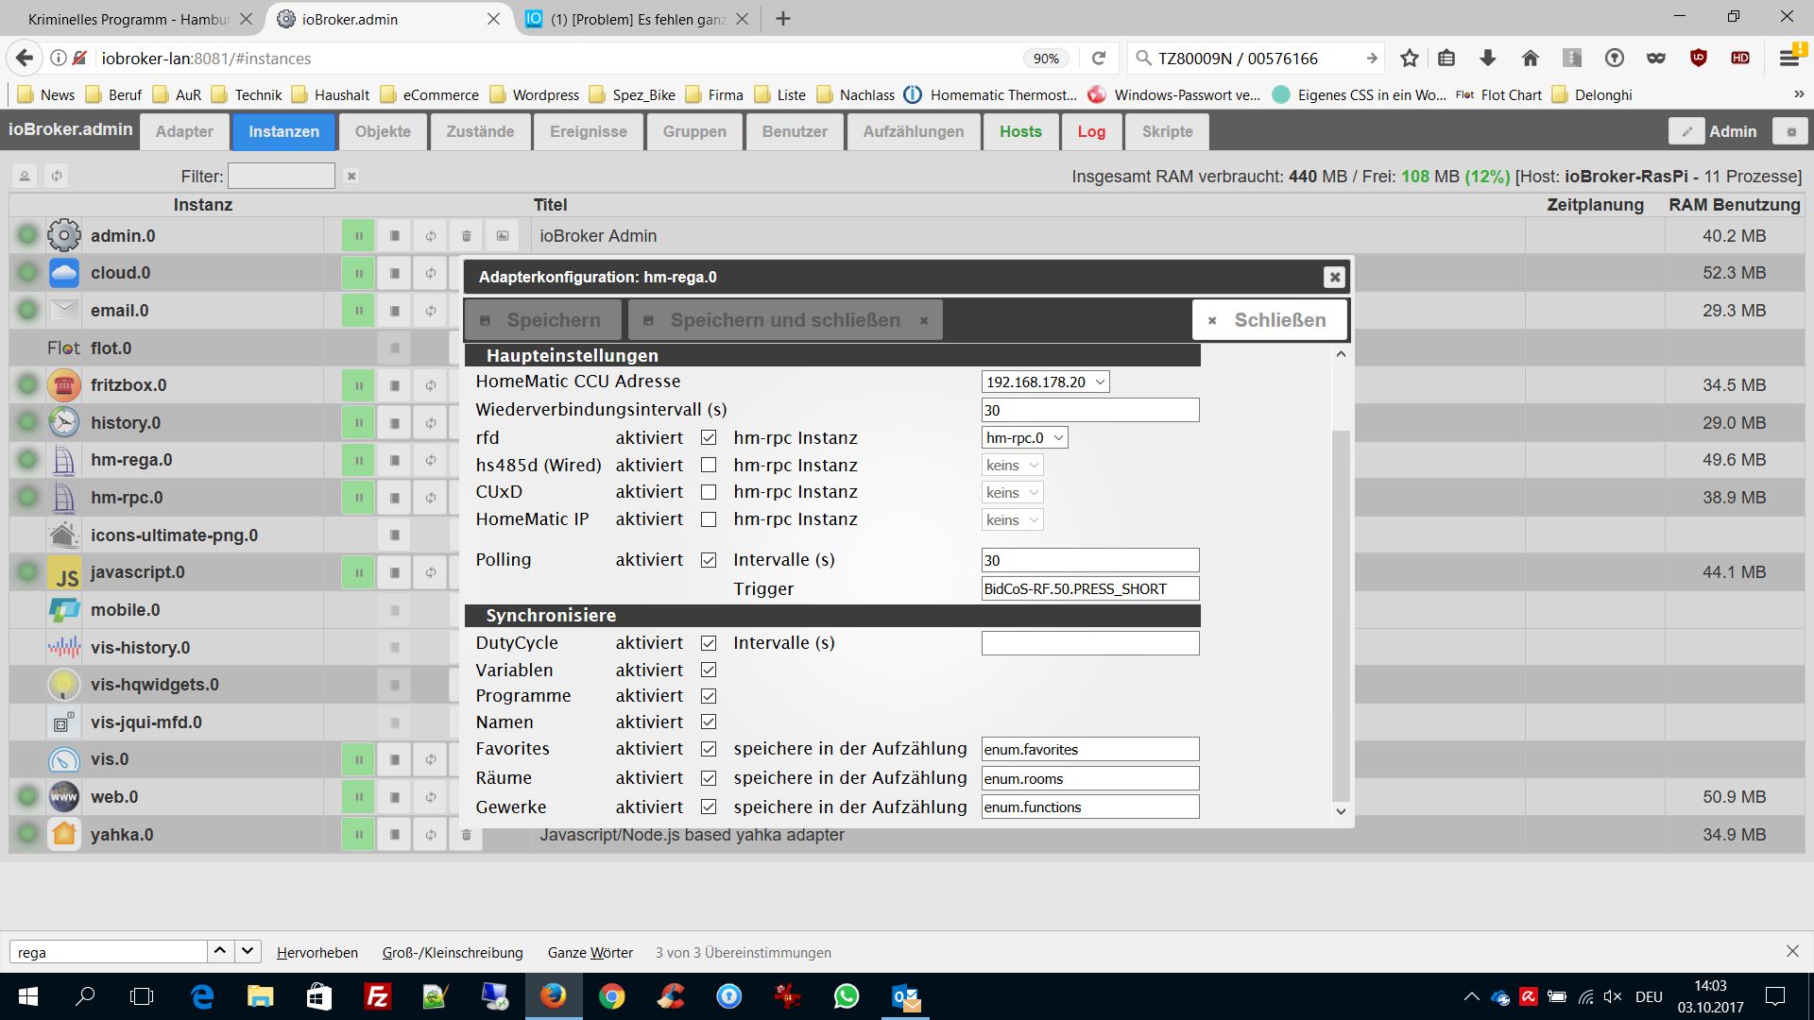Open the admin system settings gear

point(1790,132)
